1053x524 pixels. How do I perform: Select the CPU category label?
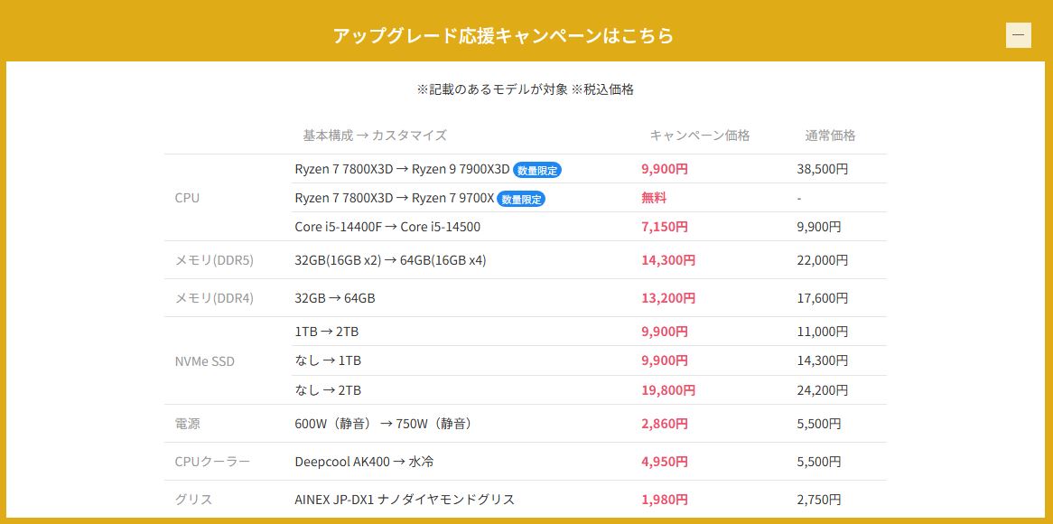click(187, 198)
